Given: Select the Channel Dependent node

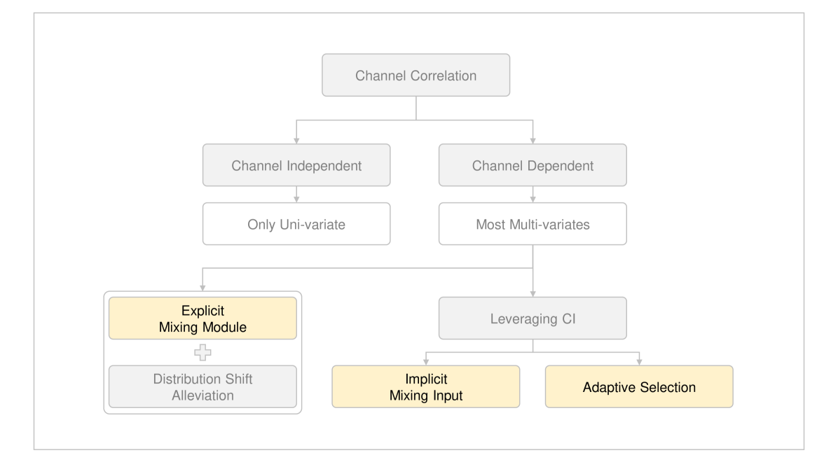Looking at the screenshot, I should click(x=533, y=166).
